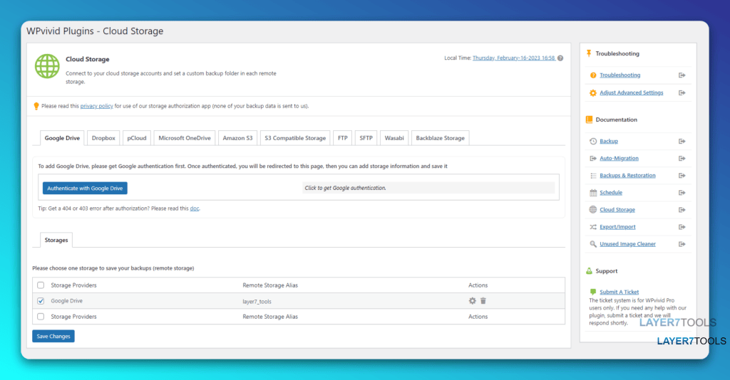Click the shuffle icon beside Export/Import link
Screen dimensions: 730x380
pos(593,227)
